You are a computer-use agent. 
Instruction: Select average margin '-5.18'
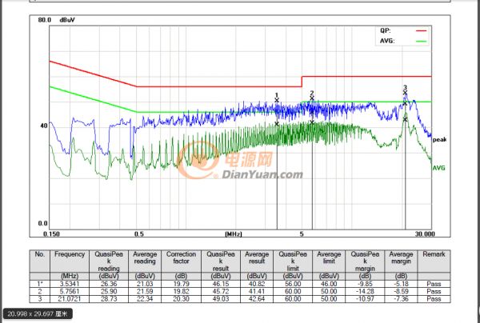(401, 284)
